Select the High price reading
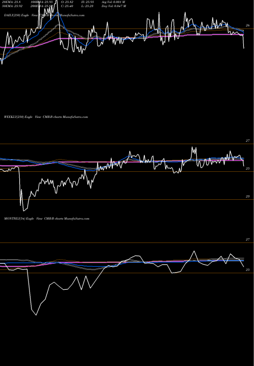Viewport: 254px width, 366px height. tap(87, 2)
